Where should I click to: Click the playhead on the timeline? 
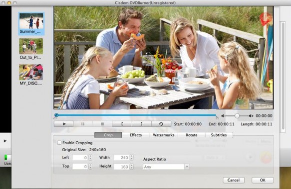[x=56, y=115]
